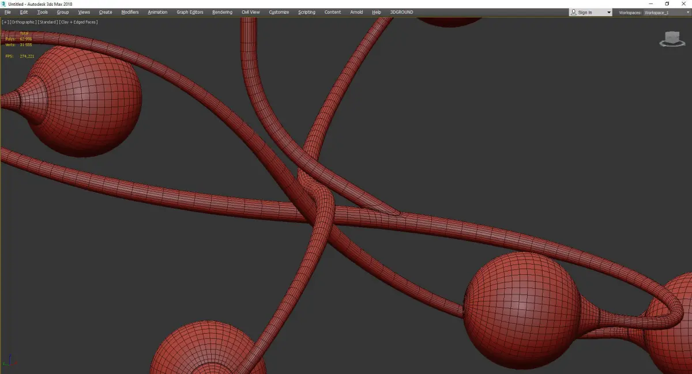Open the Civil View menu
Screen dimensions: 692x374
[x=251, y=12]
